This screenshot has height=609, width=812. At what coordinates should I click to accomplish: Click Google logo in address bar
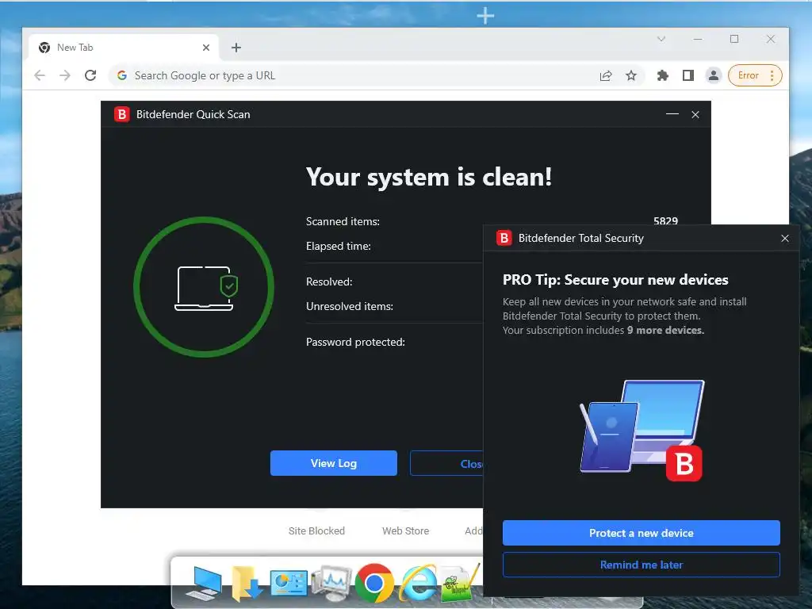coord(122,75)
